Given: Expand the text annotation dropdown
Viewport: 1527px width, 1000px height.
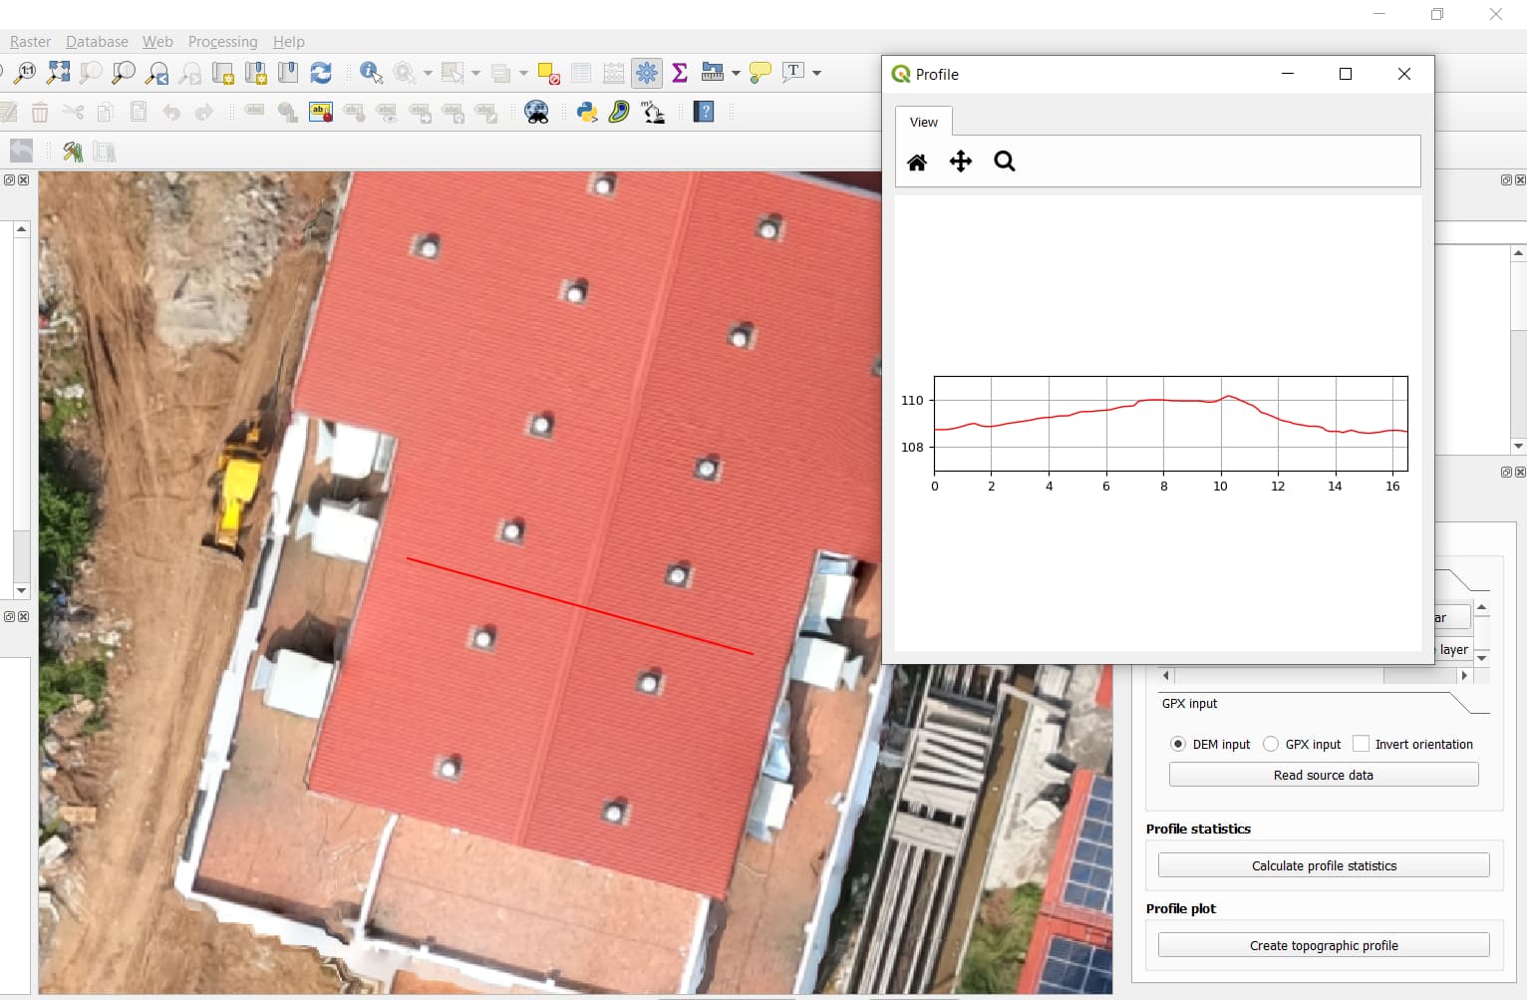Looking at the screenshot, I should pos(814,72).
